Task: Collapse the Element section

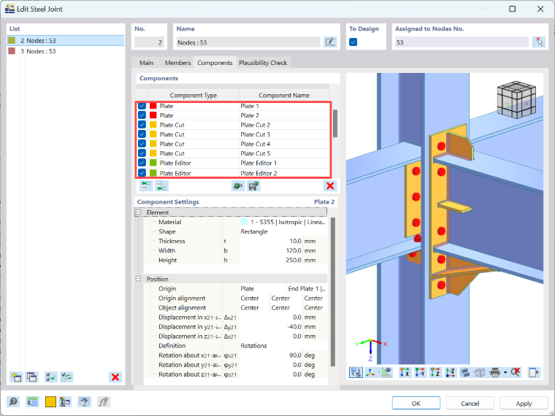Action: point(139,212)
